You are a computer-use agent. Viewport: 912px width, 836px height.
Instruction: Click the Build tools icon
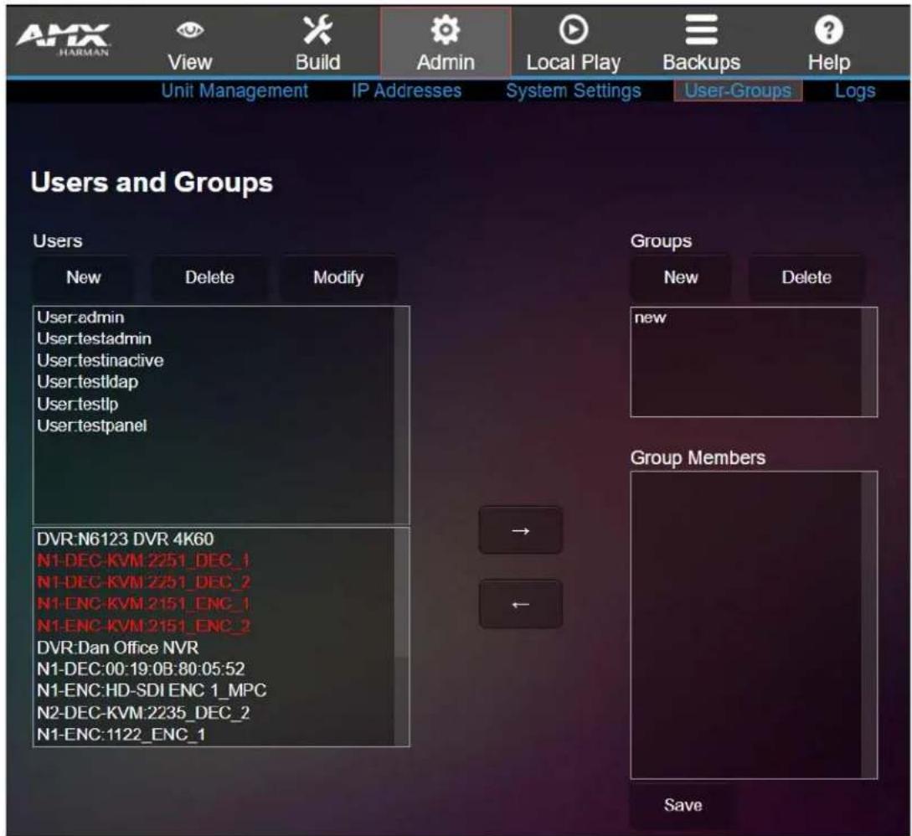(x=317, y=29)
